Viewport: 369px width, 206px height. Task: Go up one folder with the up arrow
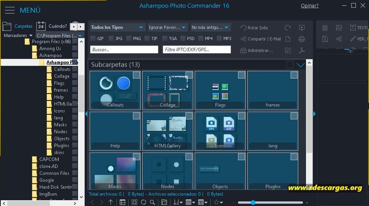[x=111, y=202]
